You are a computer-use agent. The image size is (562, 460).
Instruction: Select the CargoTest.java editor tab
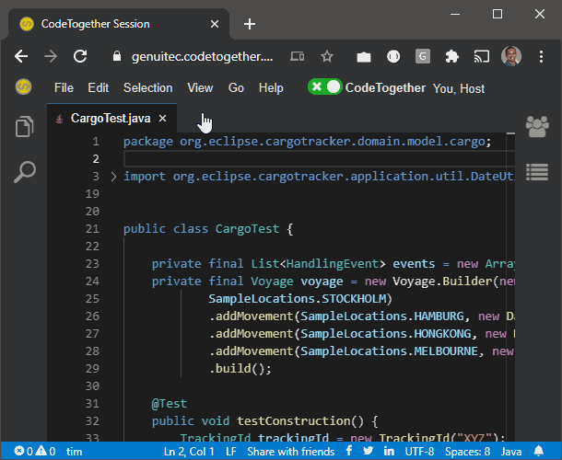(111, 118)
